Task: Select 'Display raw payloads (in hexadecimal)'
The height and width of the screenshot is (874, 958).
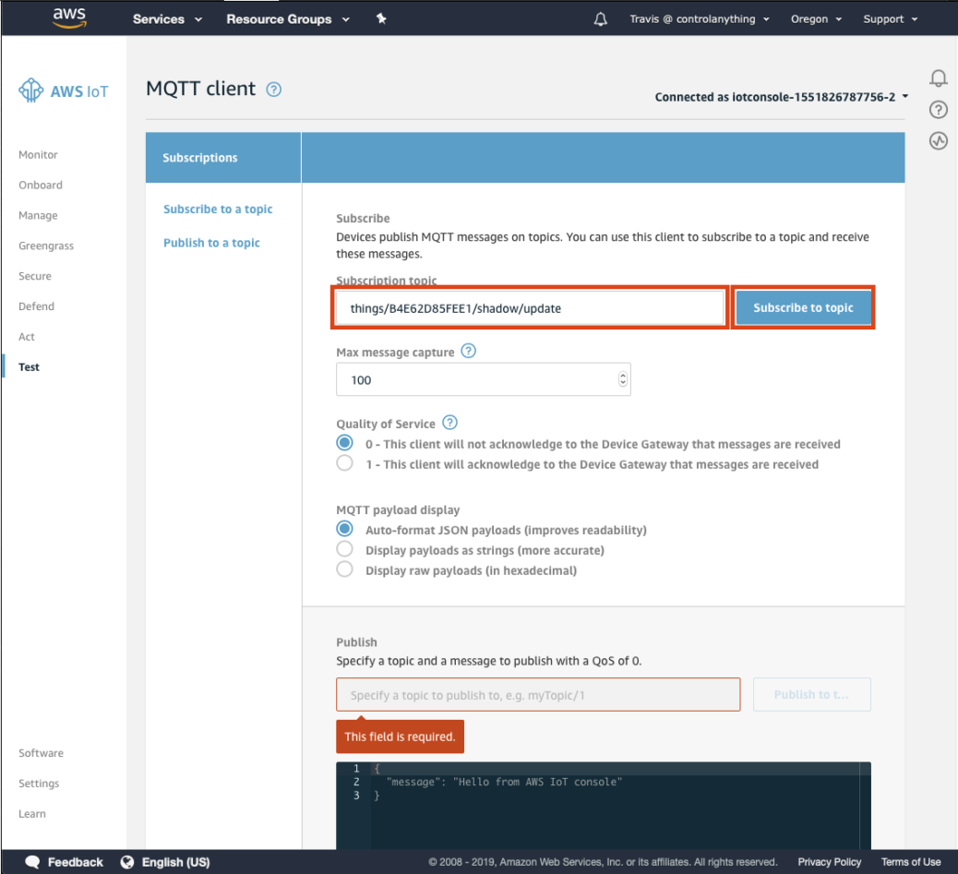Action: click(344, 569)
